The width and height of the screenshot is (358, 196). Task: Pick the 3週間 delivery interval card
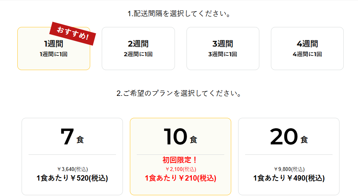tap(223, 49)
